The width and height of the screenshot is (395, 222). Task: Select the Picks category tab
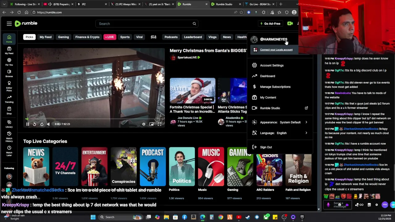(29, 37)
